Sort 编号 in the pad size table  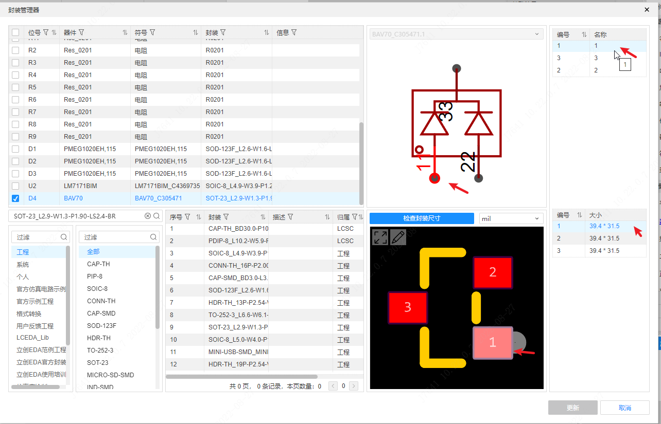tap(579, 215)
